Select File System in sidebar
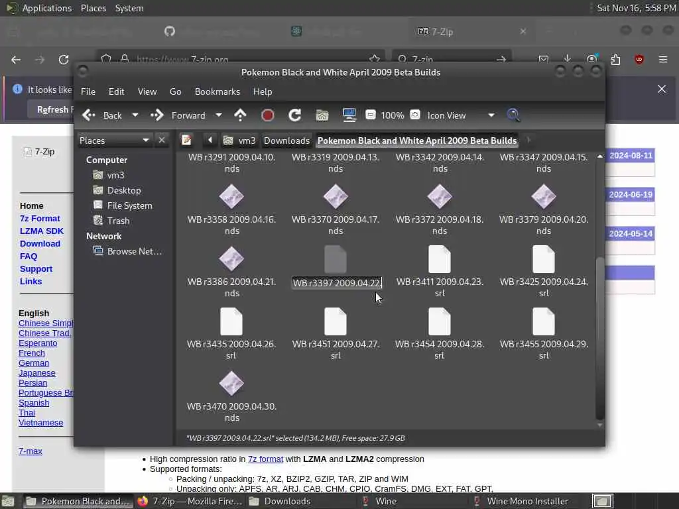Viewport: 679px width, 509px height. [x=129, y=205]
